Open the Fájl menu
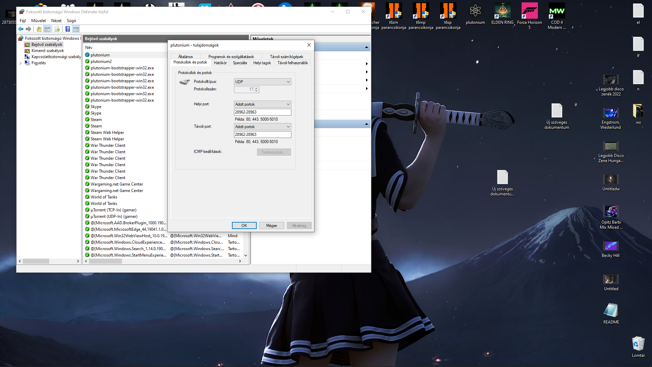This screenshot has height=367, width=652. click(x=23, y=21)
